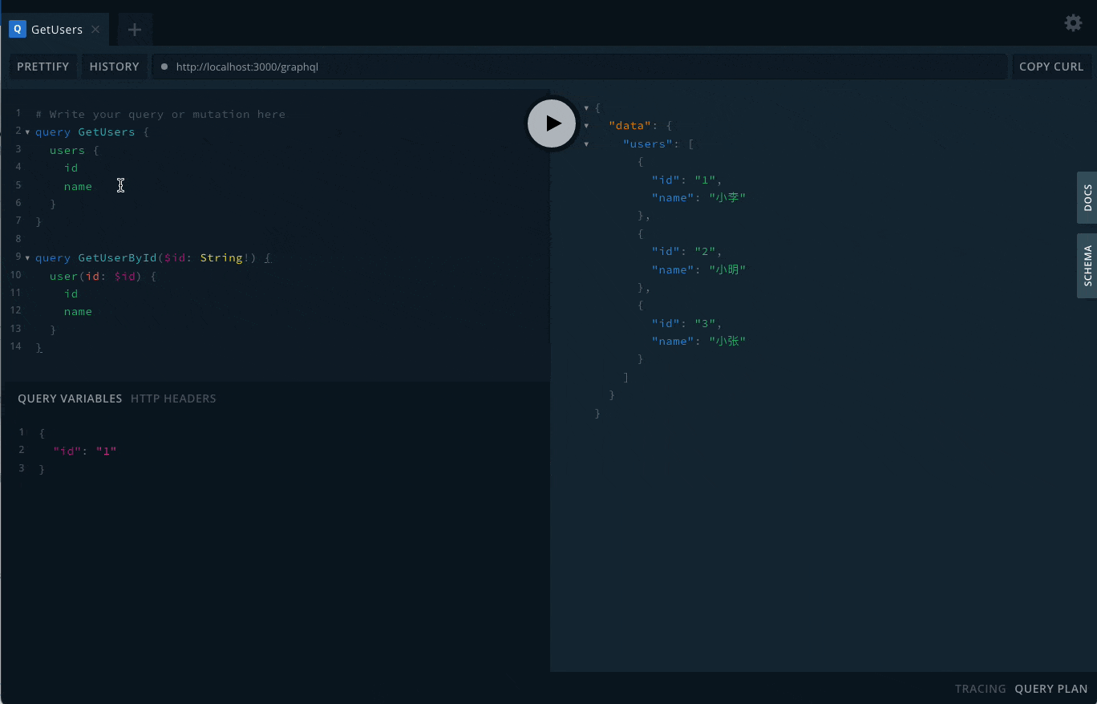Click 'id' on editor line 11
Viewport: 1097px width, 704px height.
click(x=71, y=293)
